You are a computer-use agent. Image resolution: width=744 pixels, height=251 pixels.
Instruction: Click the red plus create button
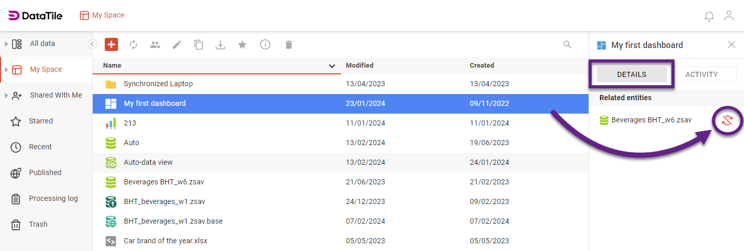(111, 44)
